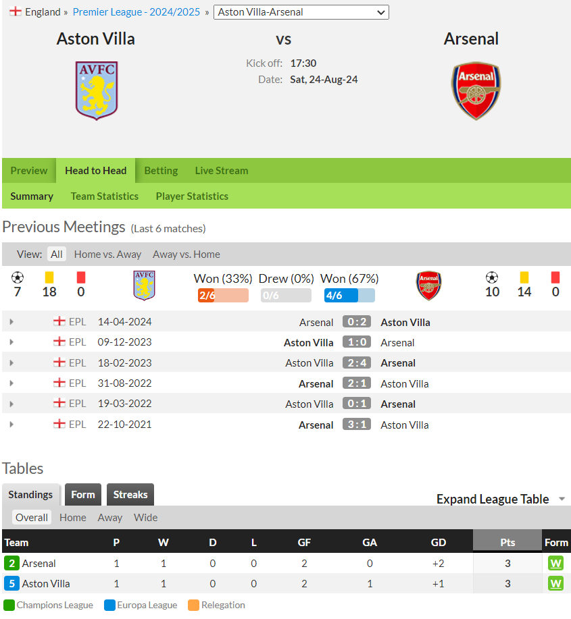The image size is (571, 619).
Task: Click small Aston Villa crest in Previous Meetings
Action: click(144, 285)
